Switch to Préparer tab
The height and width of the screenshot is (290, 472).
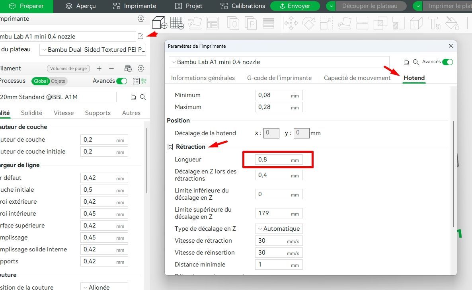(26, 6)
